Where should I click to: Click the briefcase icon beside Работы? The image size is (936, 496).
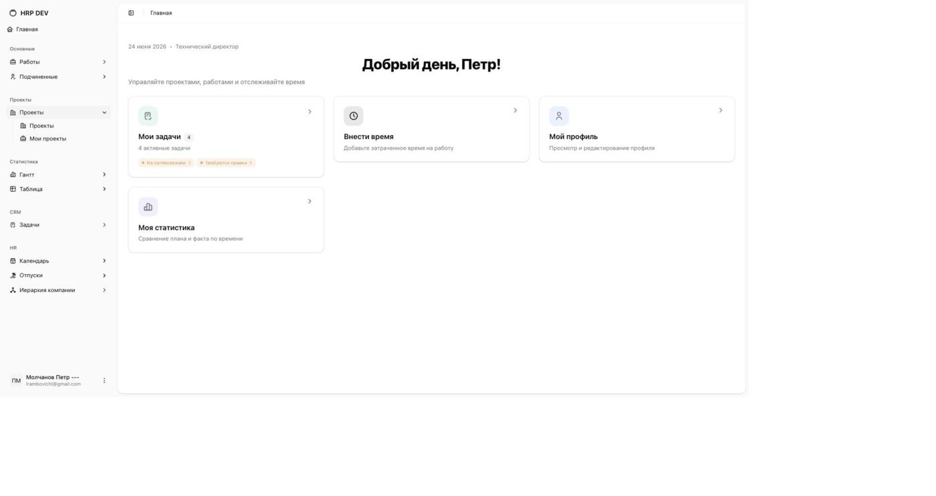[x=13, y=62]
